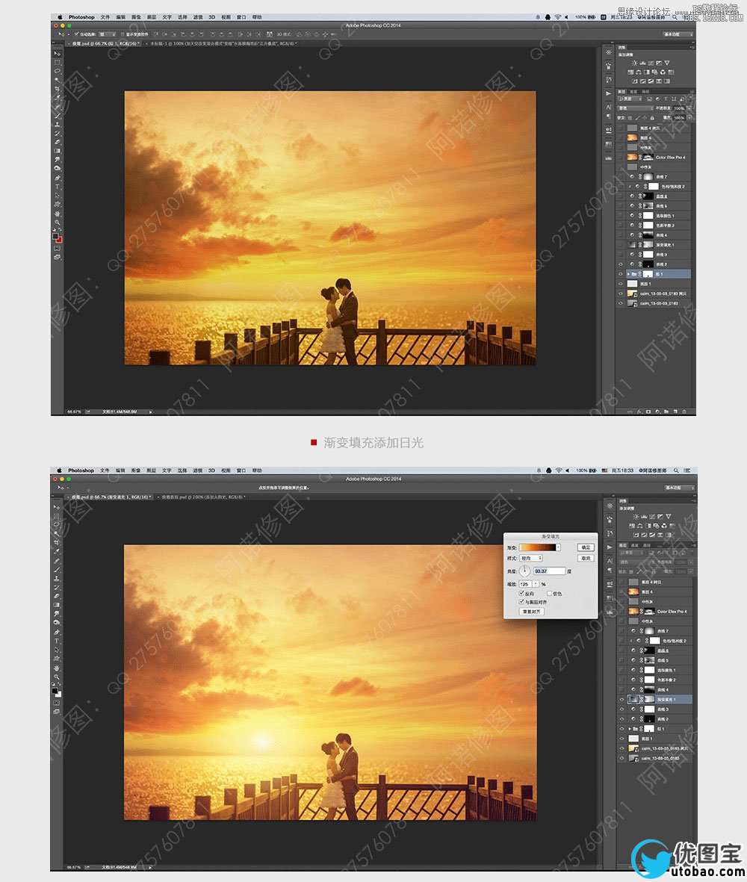Open opacity slider arrow in window without dialog
Viewport: 747px width, 882px height.
pyautogui.click(x=689, y=108)
